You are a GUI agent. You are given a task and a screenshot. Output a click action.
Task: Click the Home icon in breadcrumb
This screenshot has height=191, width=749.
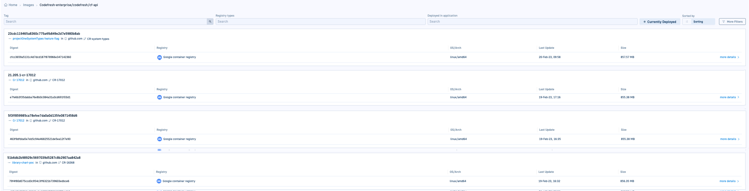click(x=6, y=5)
